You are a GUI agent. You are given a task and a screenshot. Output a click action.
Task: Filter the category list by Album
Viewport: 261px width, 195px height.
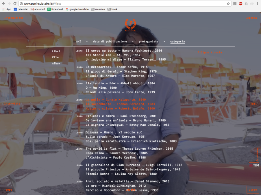coord(56,64)
